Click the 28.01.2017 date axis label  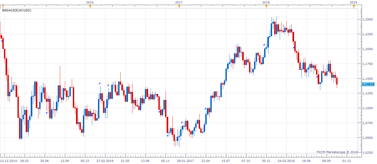point(185,161)
